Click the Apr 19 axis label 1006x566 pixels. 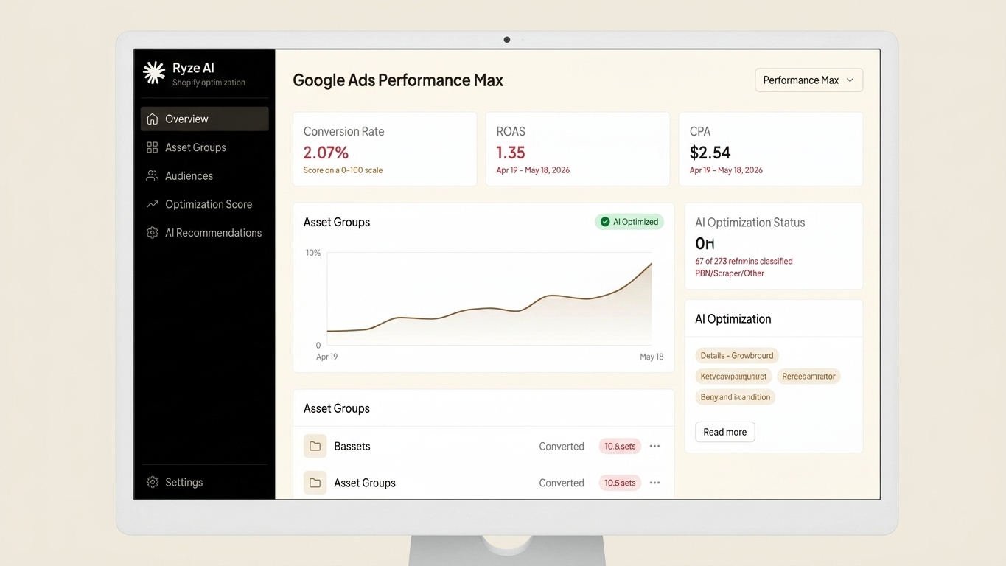click(326, 357)
